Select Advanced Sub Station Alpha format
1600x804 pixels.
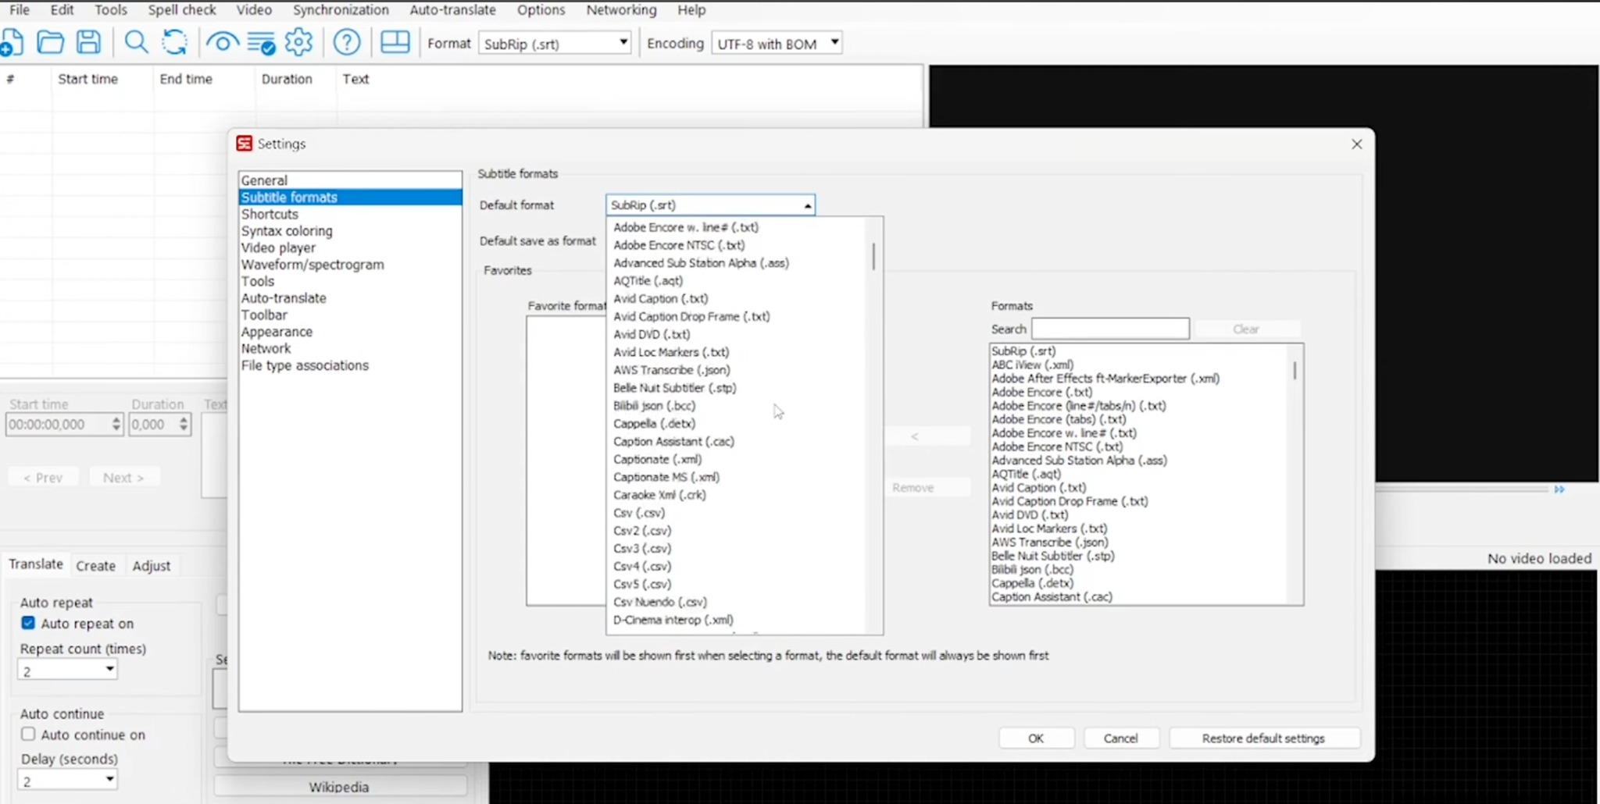click(700, 263)
